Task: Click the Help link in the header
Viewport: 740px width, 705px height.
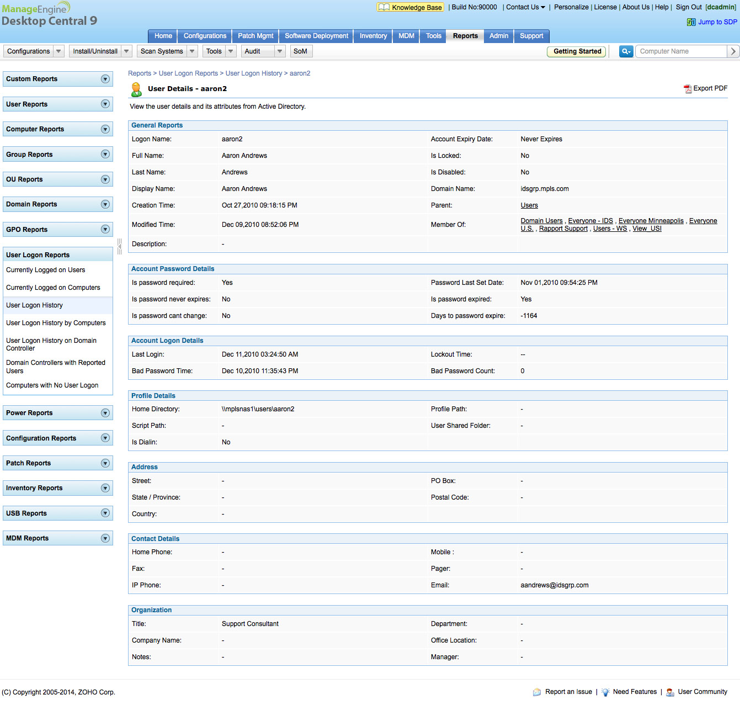Action: pos(662,7)
